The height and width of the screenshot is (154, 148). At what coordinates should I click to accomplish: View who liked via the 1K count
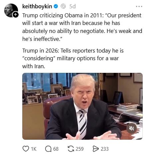(34, 149)
